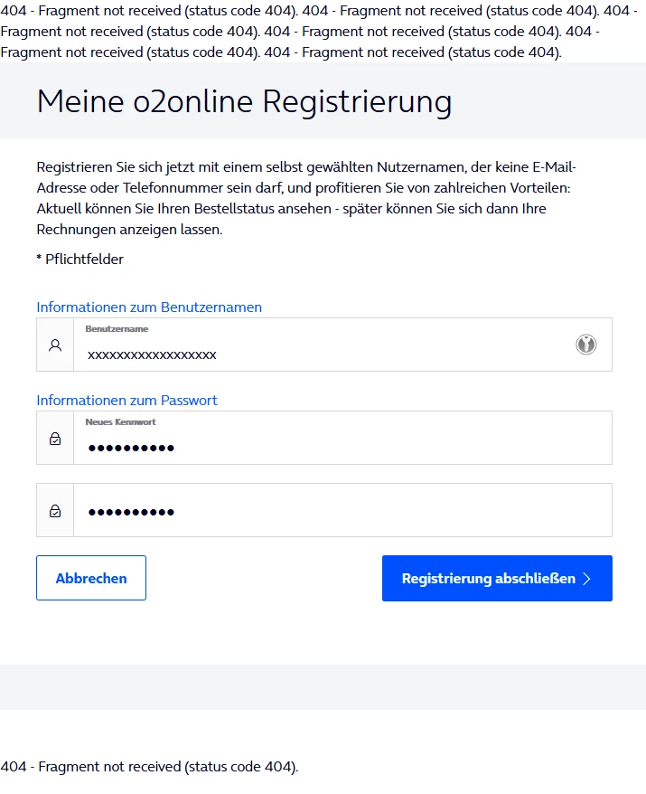Click the lock icon beside Neues Kennwort
This screenshot has height=794, width=646.
click(55, 439)
